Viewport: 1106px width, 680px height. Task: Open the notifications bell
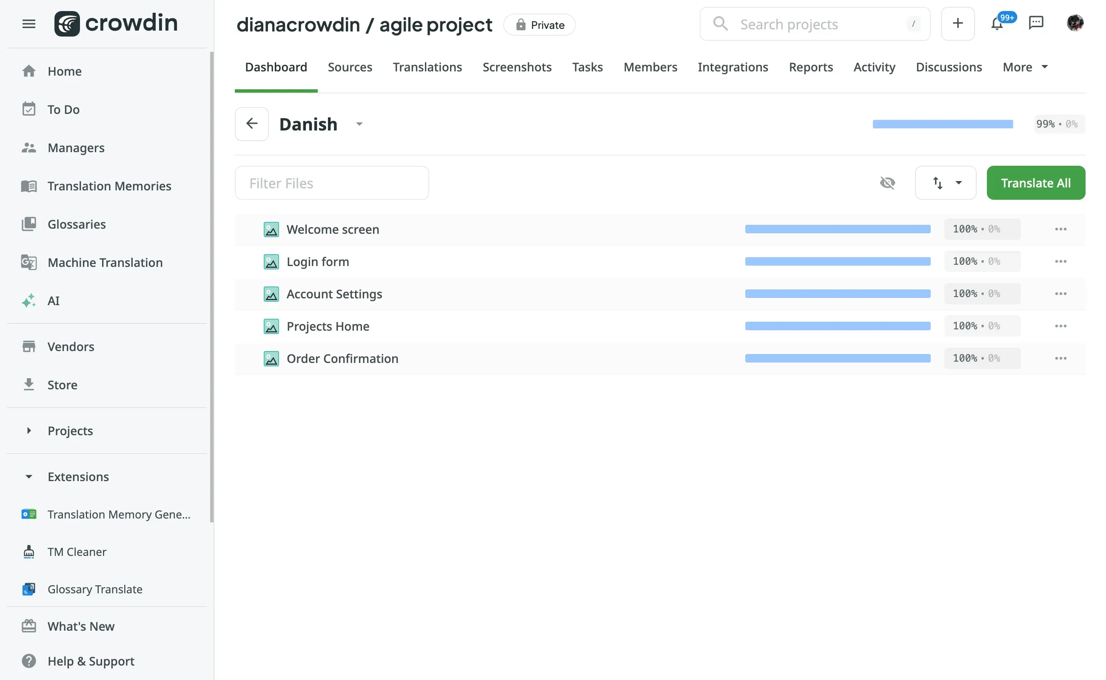(x=997, y=24)
